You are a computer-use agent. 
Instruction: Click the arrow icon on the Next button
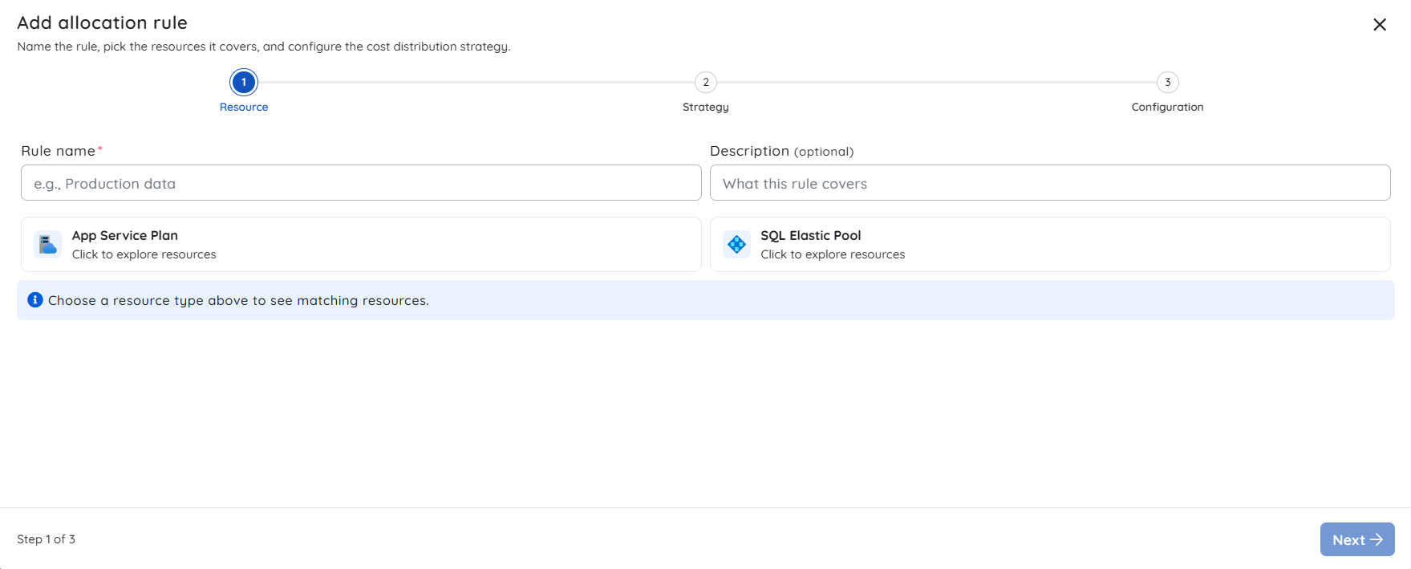click(x=1377, y=540)
